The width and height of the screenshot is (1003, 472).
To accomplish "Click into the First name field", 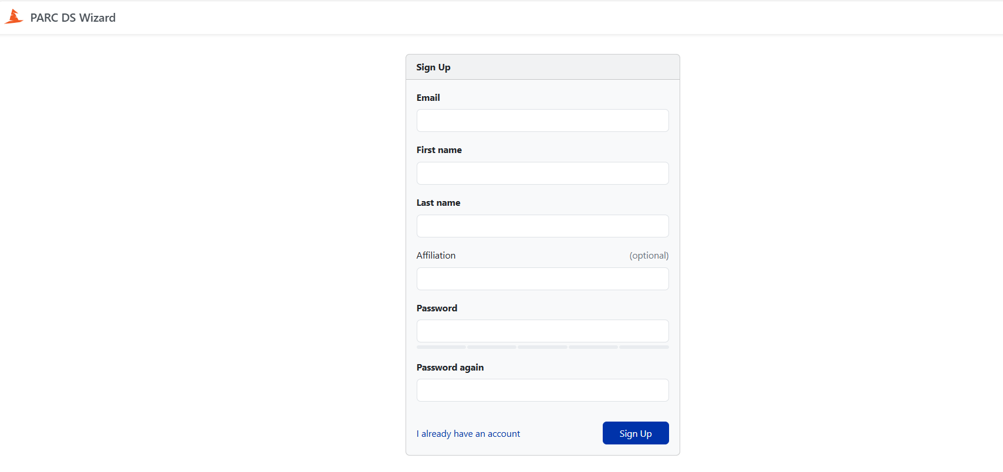I will (542, 174).
